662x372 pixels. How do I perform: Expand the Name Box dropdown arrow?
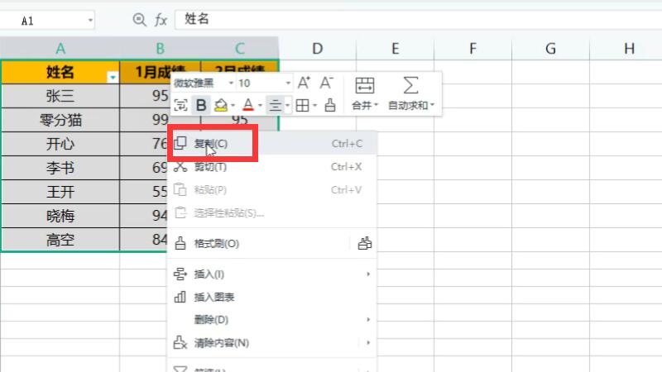89,20
